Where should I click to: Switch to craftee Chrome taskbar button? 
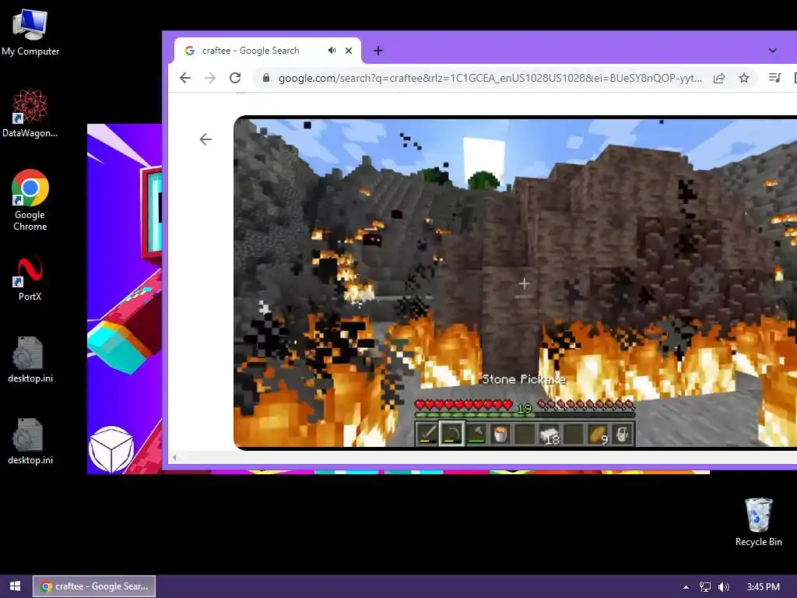coord(94,586)
